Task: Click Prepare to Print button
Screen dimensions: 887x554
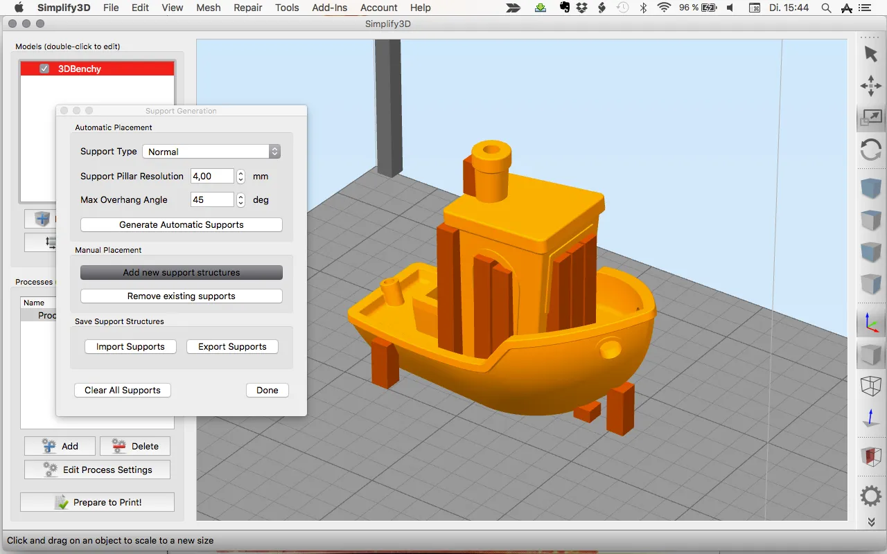Action: tap(97, 502)
